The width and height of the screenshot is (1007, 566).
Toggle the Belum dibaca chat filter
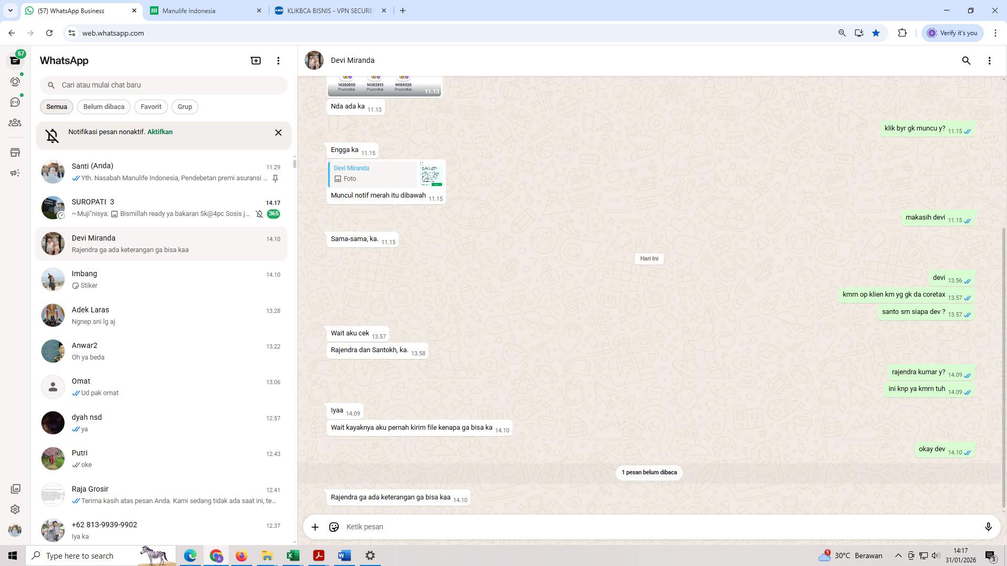coord(103,106)
